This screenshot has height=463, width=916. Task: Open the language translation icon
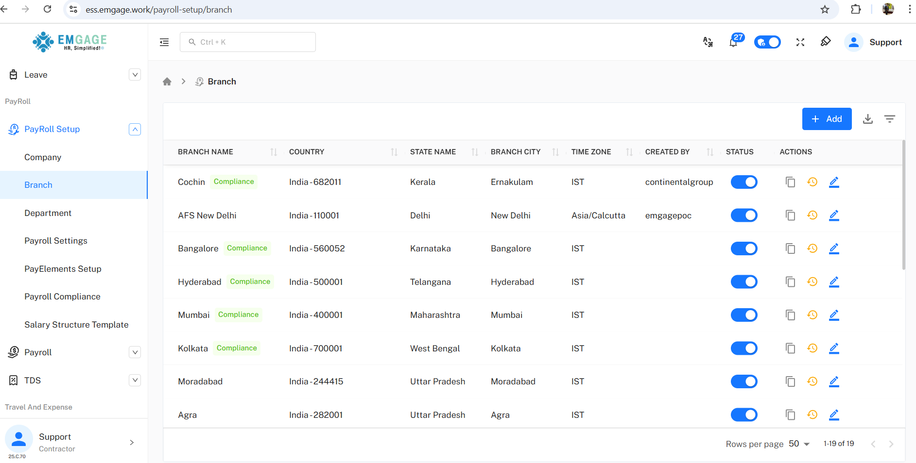tap(708, 42)
